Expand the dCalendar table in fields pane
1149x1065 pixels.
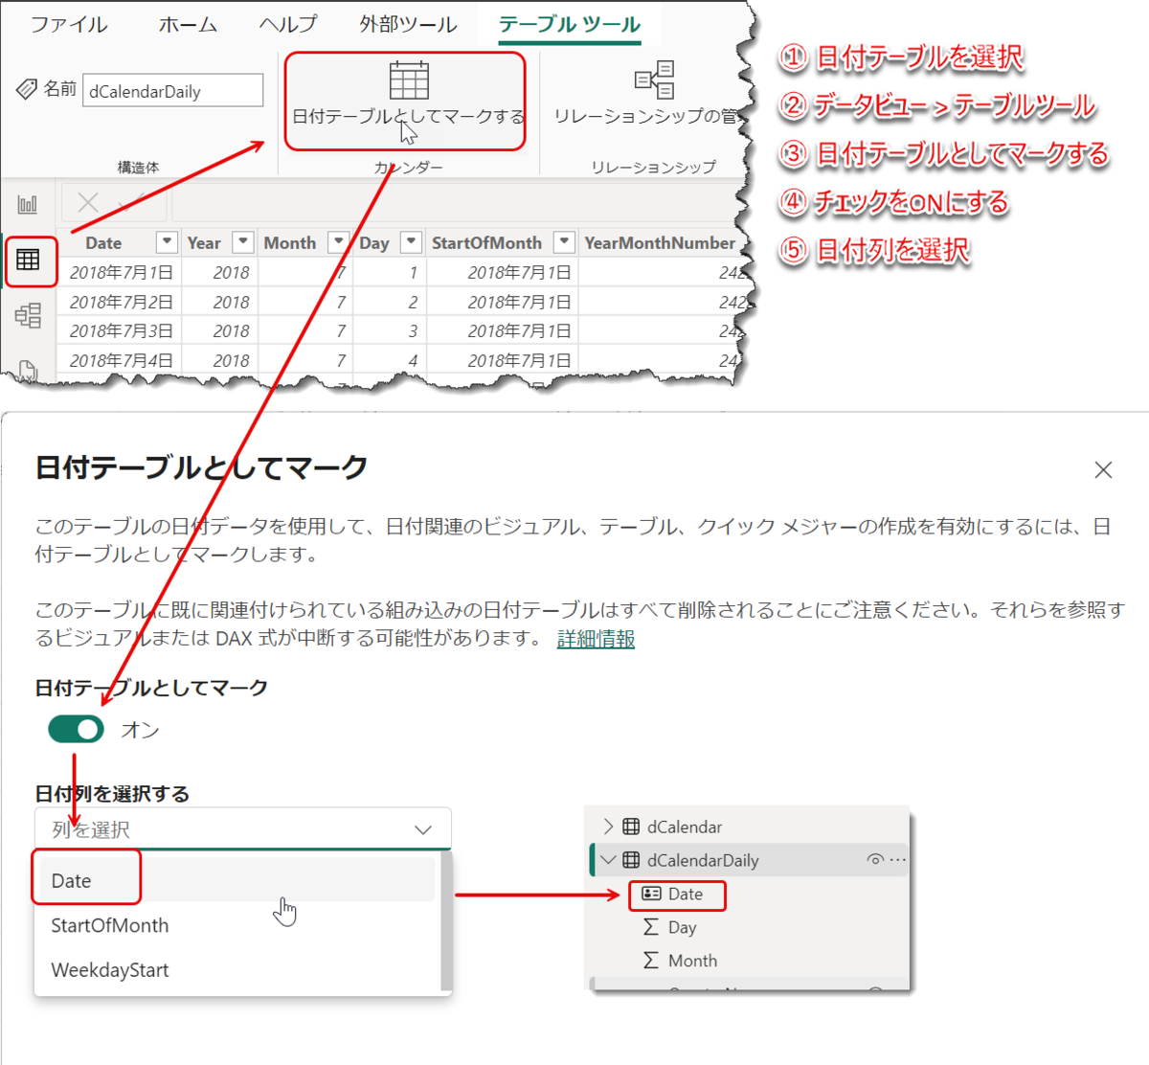click(x=608, y=827)
